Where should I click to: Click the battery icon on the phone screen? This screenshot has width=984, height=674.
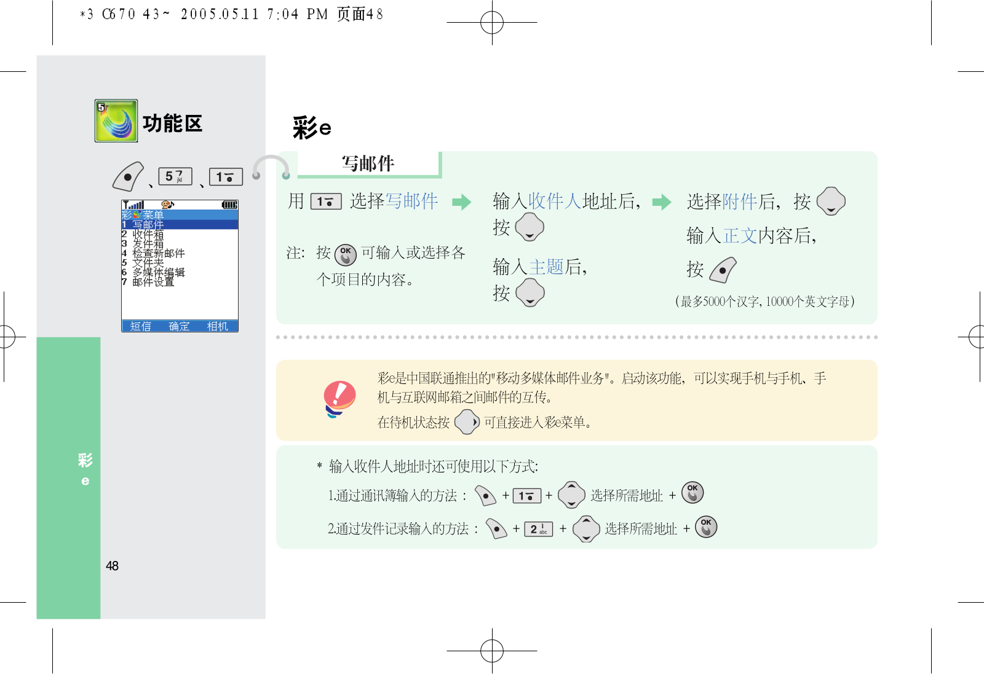[229, 205]
